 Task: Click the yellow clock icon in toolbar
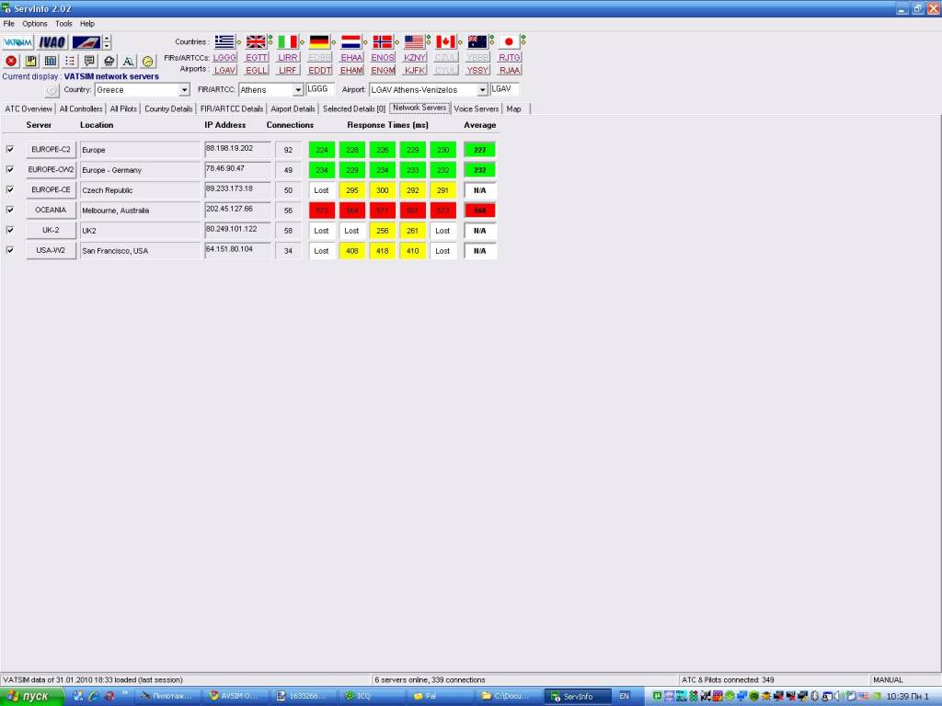147,61
